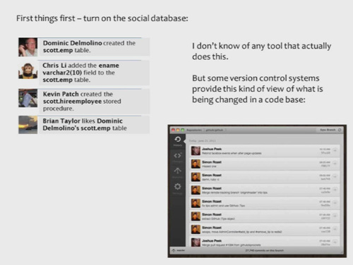Screen dimensions: 353x265
Task: Open the Settings gear in sidebar
Action: [x=178, y=189]
